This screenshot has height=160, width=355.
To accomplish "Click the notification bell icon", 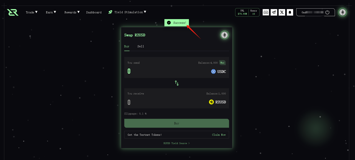I will click(x=290, y=12).
